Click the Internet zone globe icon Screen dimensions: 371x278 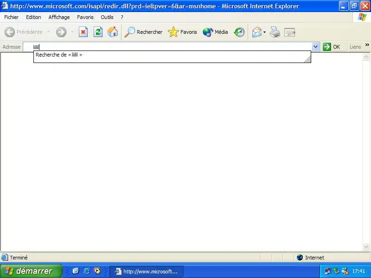[x=300, y=257]
